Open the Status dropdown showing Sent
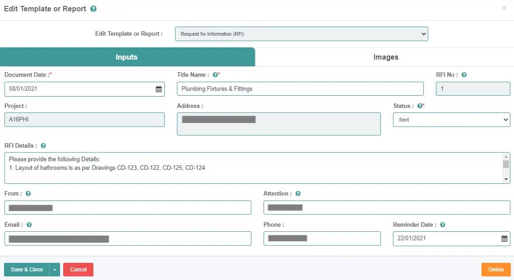Viewport: 514px width, 280px height. click(x=451, y=120)
